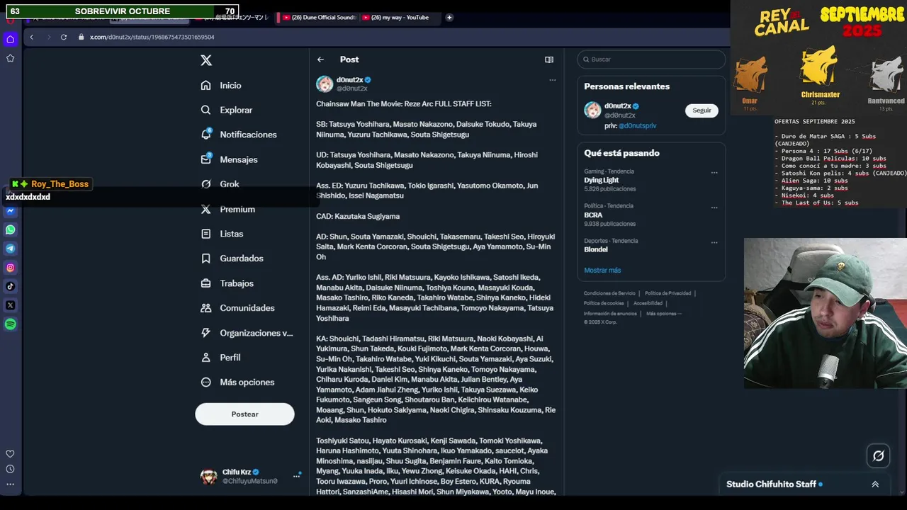Click the Mostrar más link
This screenshot has width=907, height=510.
pos(602,270)
